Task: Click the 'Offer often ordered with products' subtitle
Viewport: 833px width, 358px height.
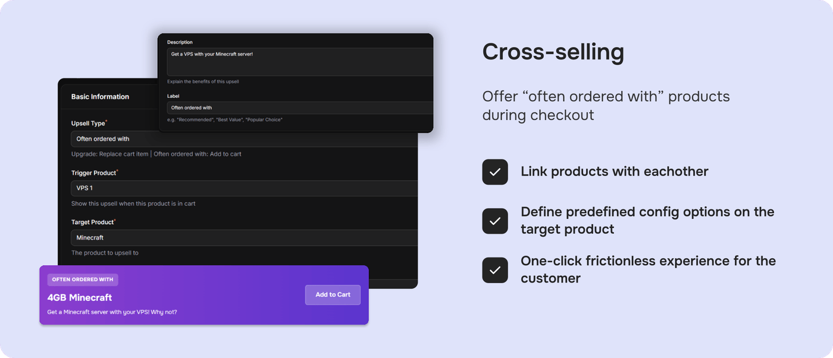Action: pyautogui.click(x=606, y=105)
